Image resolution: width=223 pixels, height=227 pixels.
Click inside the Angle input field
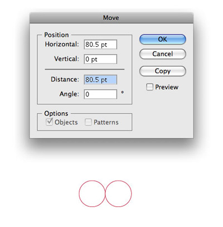(x=100, y=94)
